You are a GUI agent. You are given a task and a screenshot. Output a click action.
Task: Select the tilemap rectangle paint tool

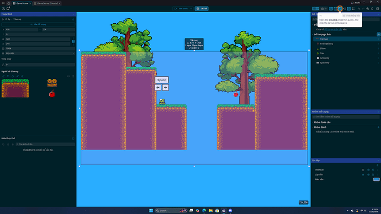[x=8, y=76]
